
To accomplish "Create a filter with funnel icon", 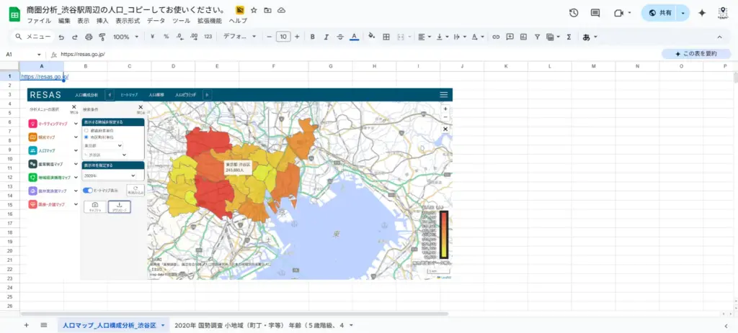I will pyautogui.click(x=537, y=37).
